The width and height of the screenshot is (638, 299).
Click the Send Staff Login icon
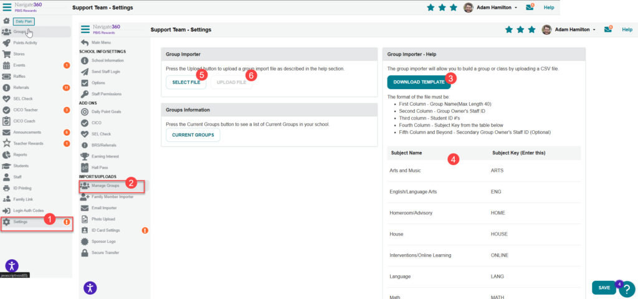click(x=85, y=72)
